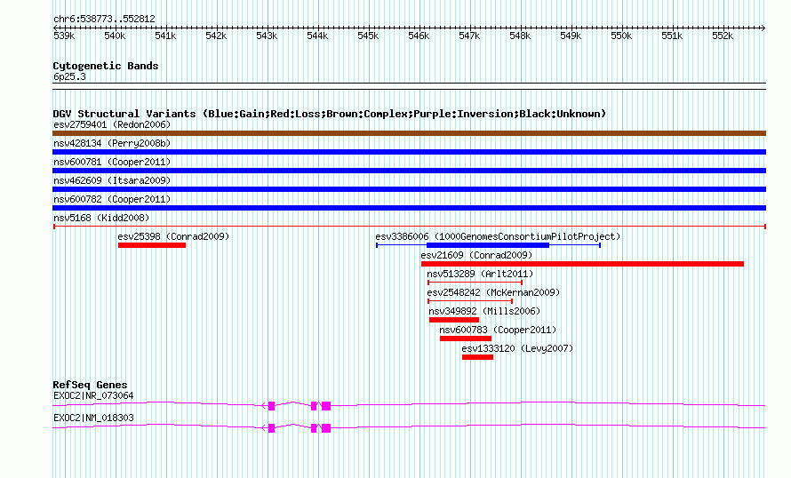The width and height of the screenshot is (791, 478).
Task: Click the thin red esv2548242 line
Action: pyautogui.click(x=470, y=301)
